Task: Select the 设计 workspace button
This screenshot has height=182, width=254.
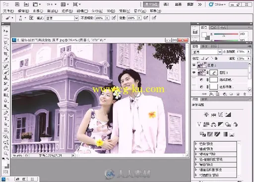Action: pos(166,4)
